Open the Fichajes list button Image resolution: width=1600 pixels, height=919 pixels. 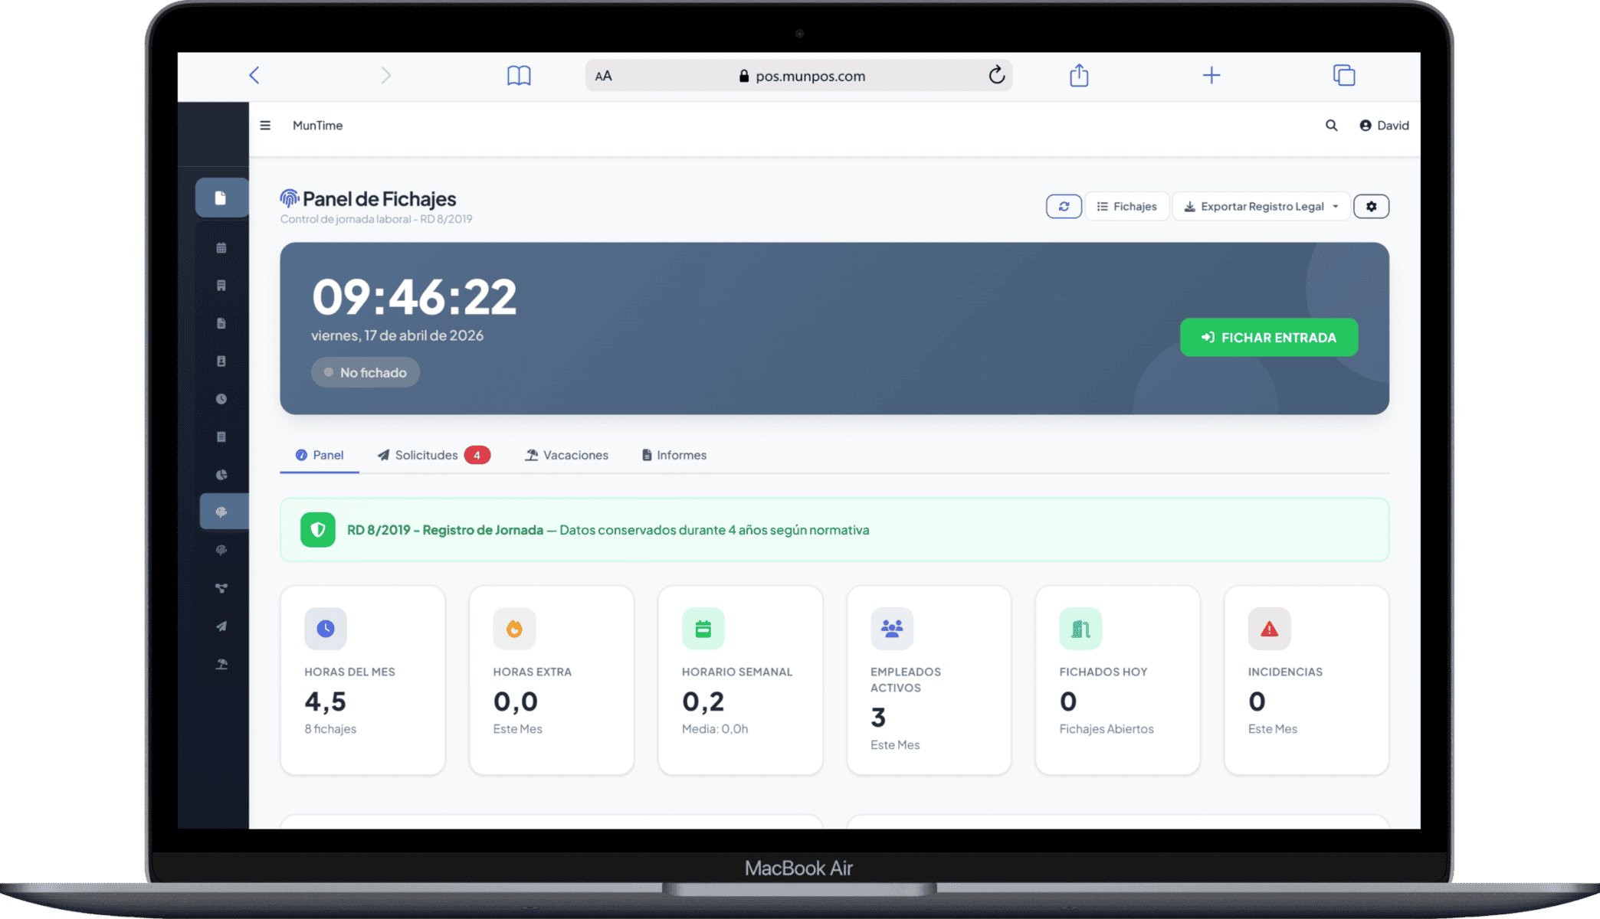coord(1126,206)
